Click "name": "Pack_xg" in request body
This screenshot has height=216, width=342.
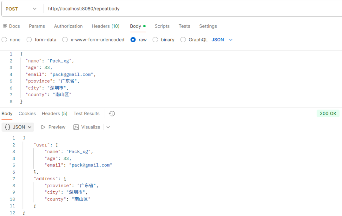click(50, 61)
